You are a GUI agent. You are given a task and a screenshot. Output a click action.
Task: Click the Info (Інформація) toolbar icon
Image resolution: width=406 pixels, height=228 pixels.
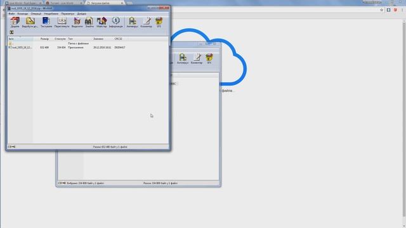pyautogui.click(x=115, y=22)
